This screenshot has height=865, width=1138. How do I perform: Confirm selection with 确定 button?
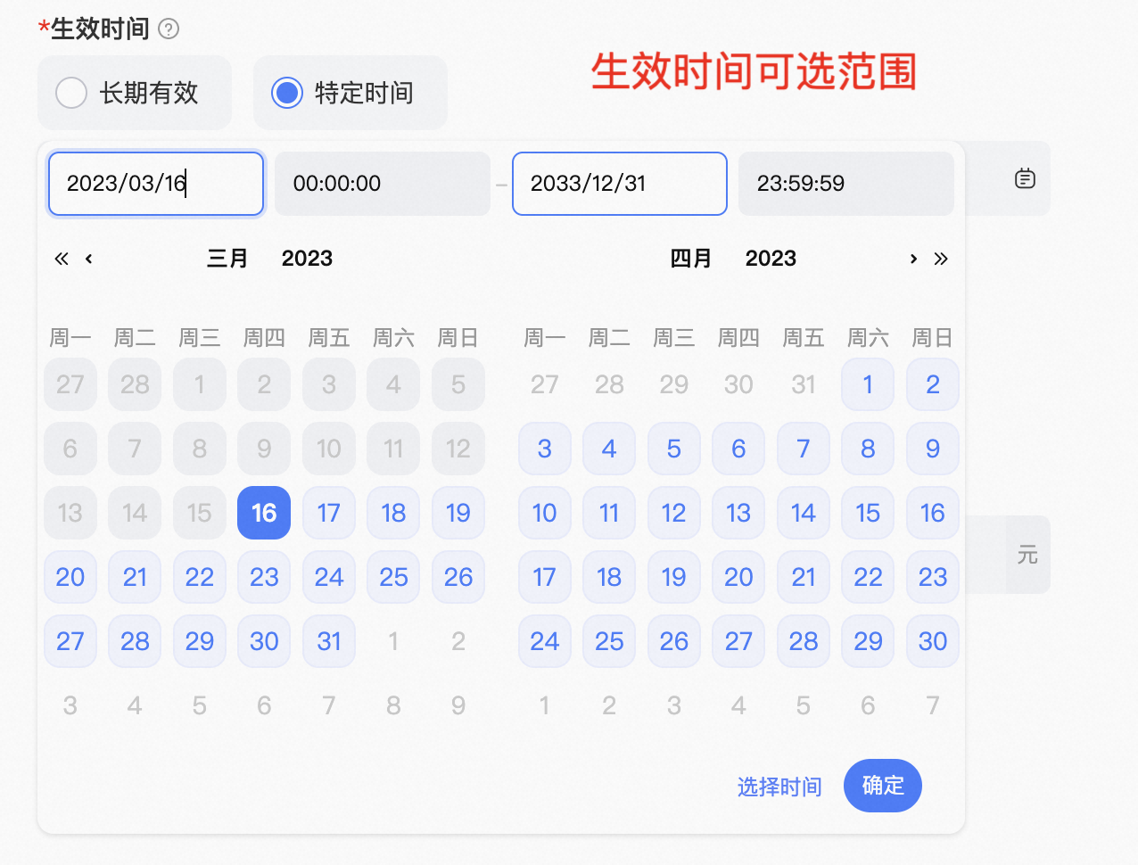(x=882, y=786)
